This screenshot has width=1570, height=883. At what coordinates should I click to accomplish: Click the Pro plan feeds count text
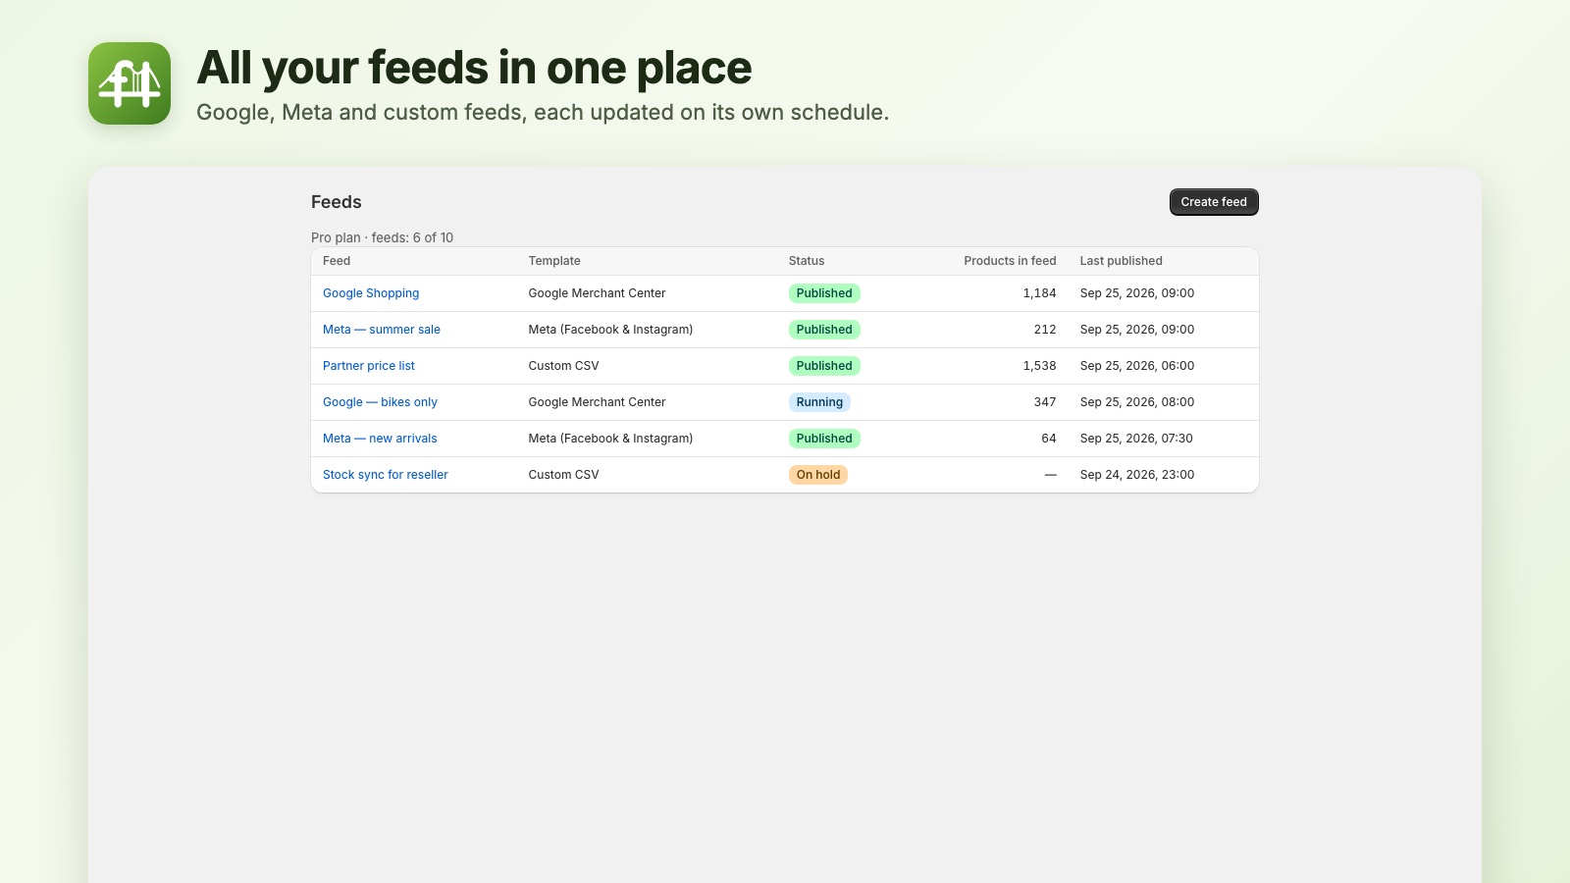pyautogui.click(x=382, y=237)
